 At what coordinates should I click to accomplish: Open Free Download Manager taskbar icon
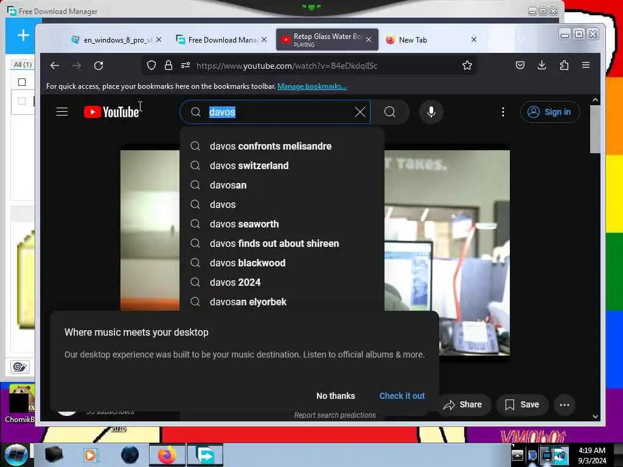coord(205,455)
